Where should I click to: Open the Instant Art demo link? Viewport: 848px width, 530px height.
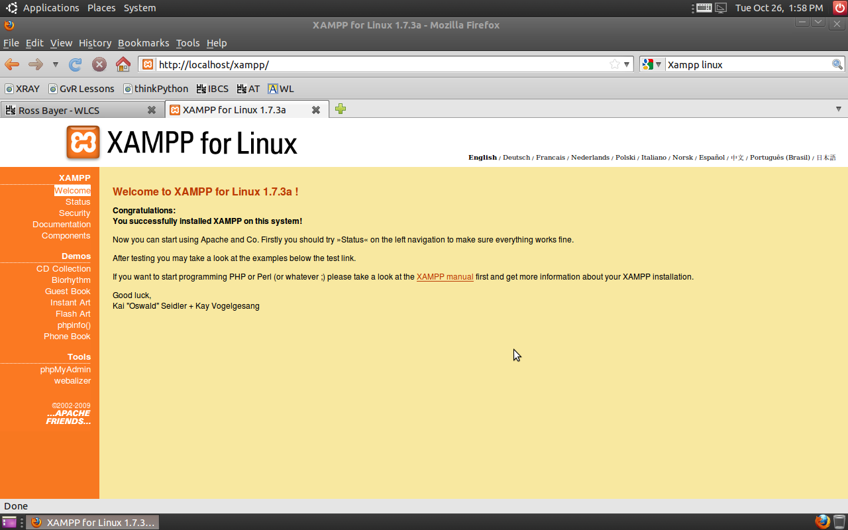pos(70,302)
